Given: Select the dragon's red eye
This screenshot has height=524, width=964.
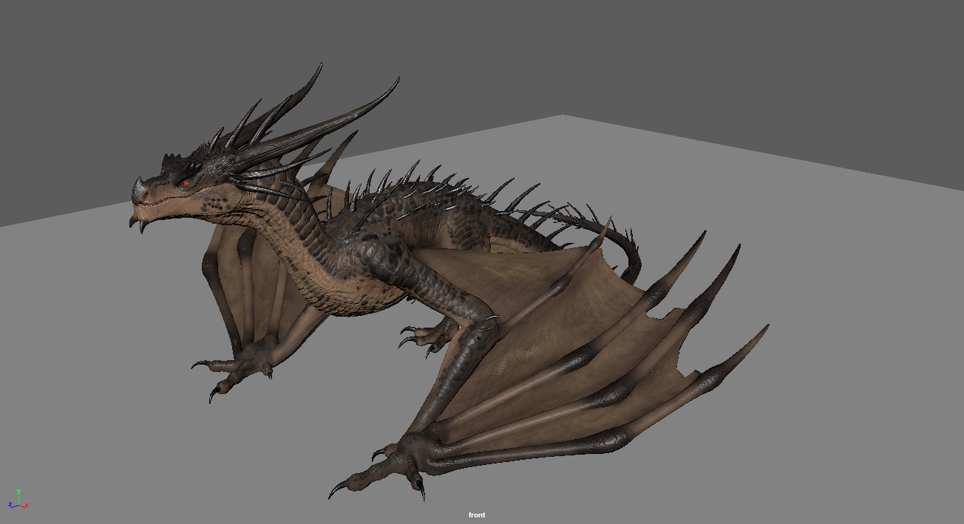Looking at the screenshot, I should coord(186,183).
